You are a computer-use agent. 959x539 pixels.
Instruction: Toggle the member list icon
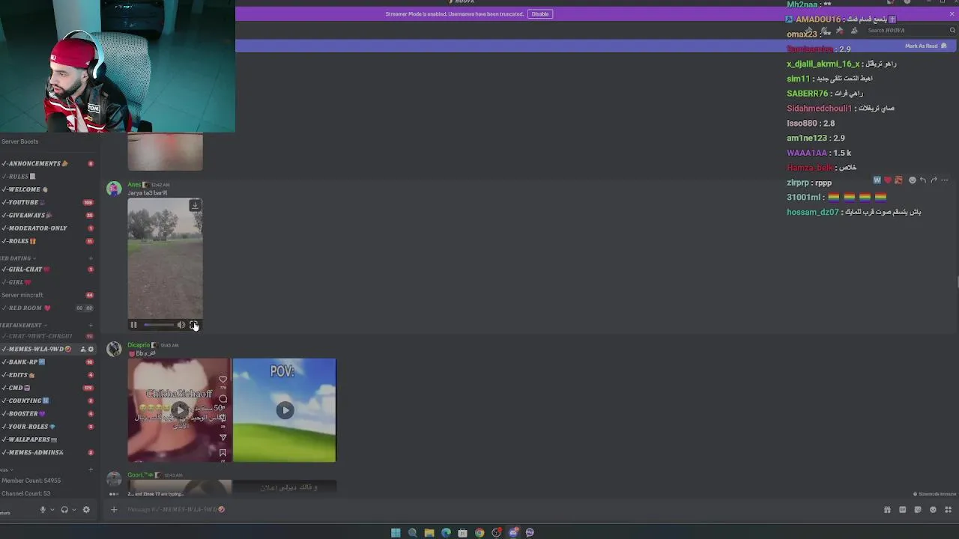coord(854,31)
